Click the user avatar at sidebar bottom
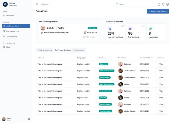The width and height of the screenshot is (173, 123). click(4, 119)
